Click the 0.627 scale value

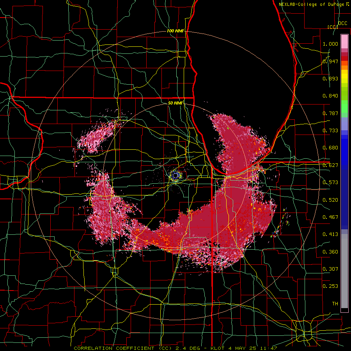click(x=330, y=165)
